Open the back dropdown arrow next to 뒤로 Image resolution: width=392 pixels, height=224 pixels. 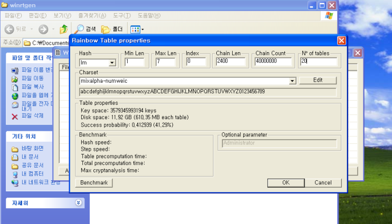tap(32, 29)
